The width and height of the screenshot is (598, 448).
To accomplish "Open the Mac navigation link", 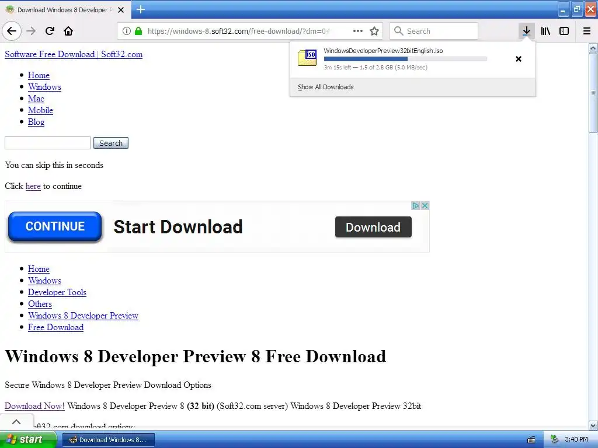I will click(x=36, y=98).
